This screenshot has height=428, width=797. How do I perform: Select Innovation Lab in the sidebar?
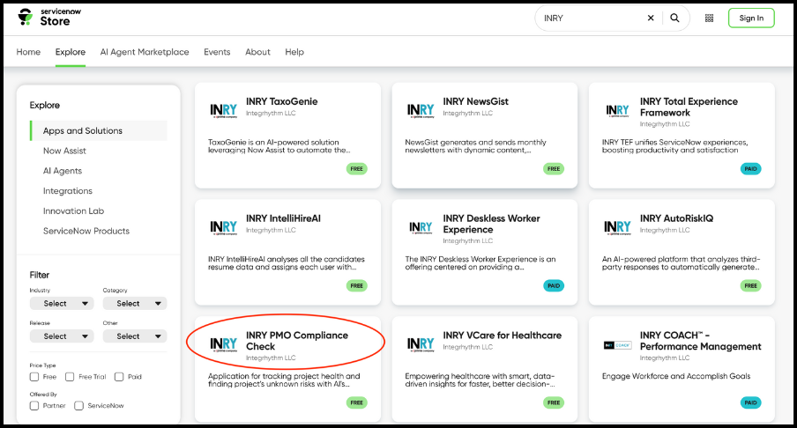tap(74, 210)
